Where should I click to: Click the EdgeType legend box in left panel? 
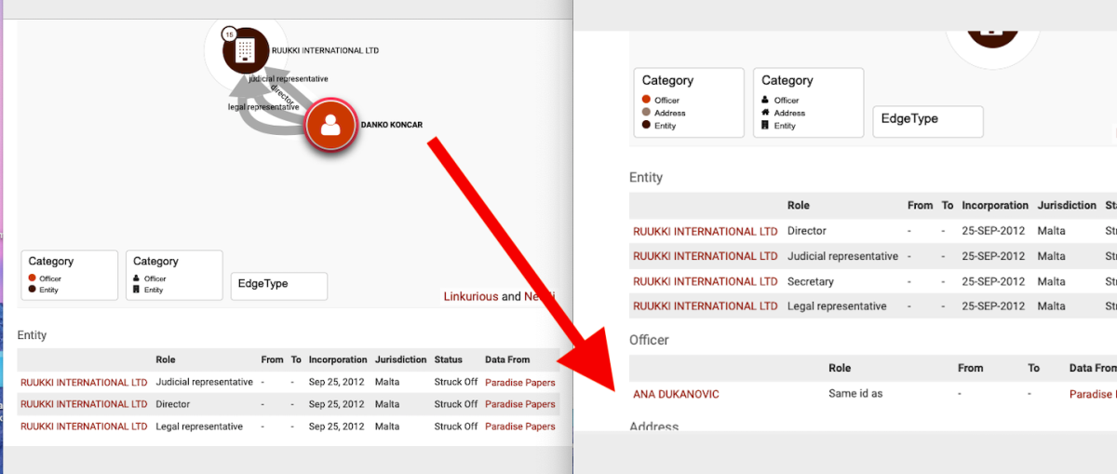point(279,286)
